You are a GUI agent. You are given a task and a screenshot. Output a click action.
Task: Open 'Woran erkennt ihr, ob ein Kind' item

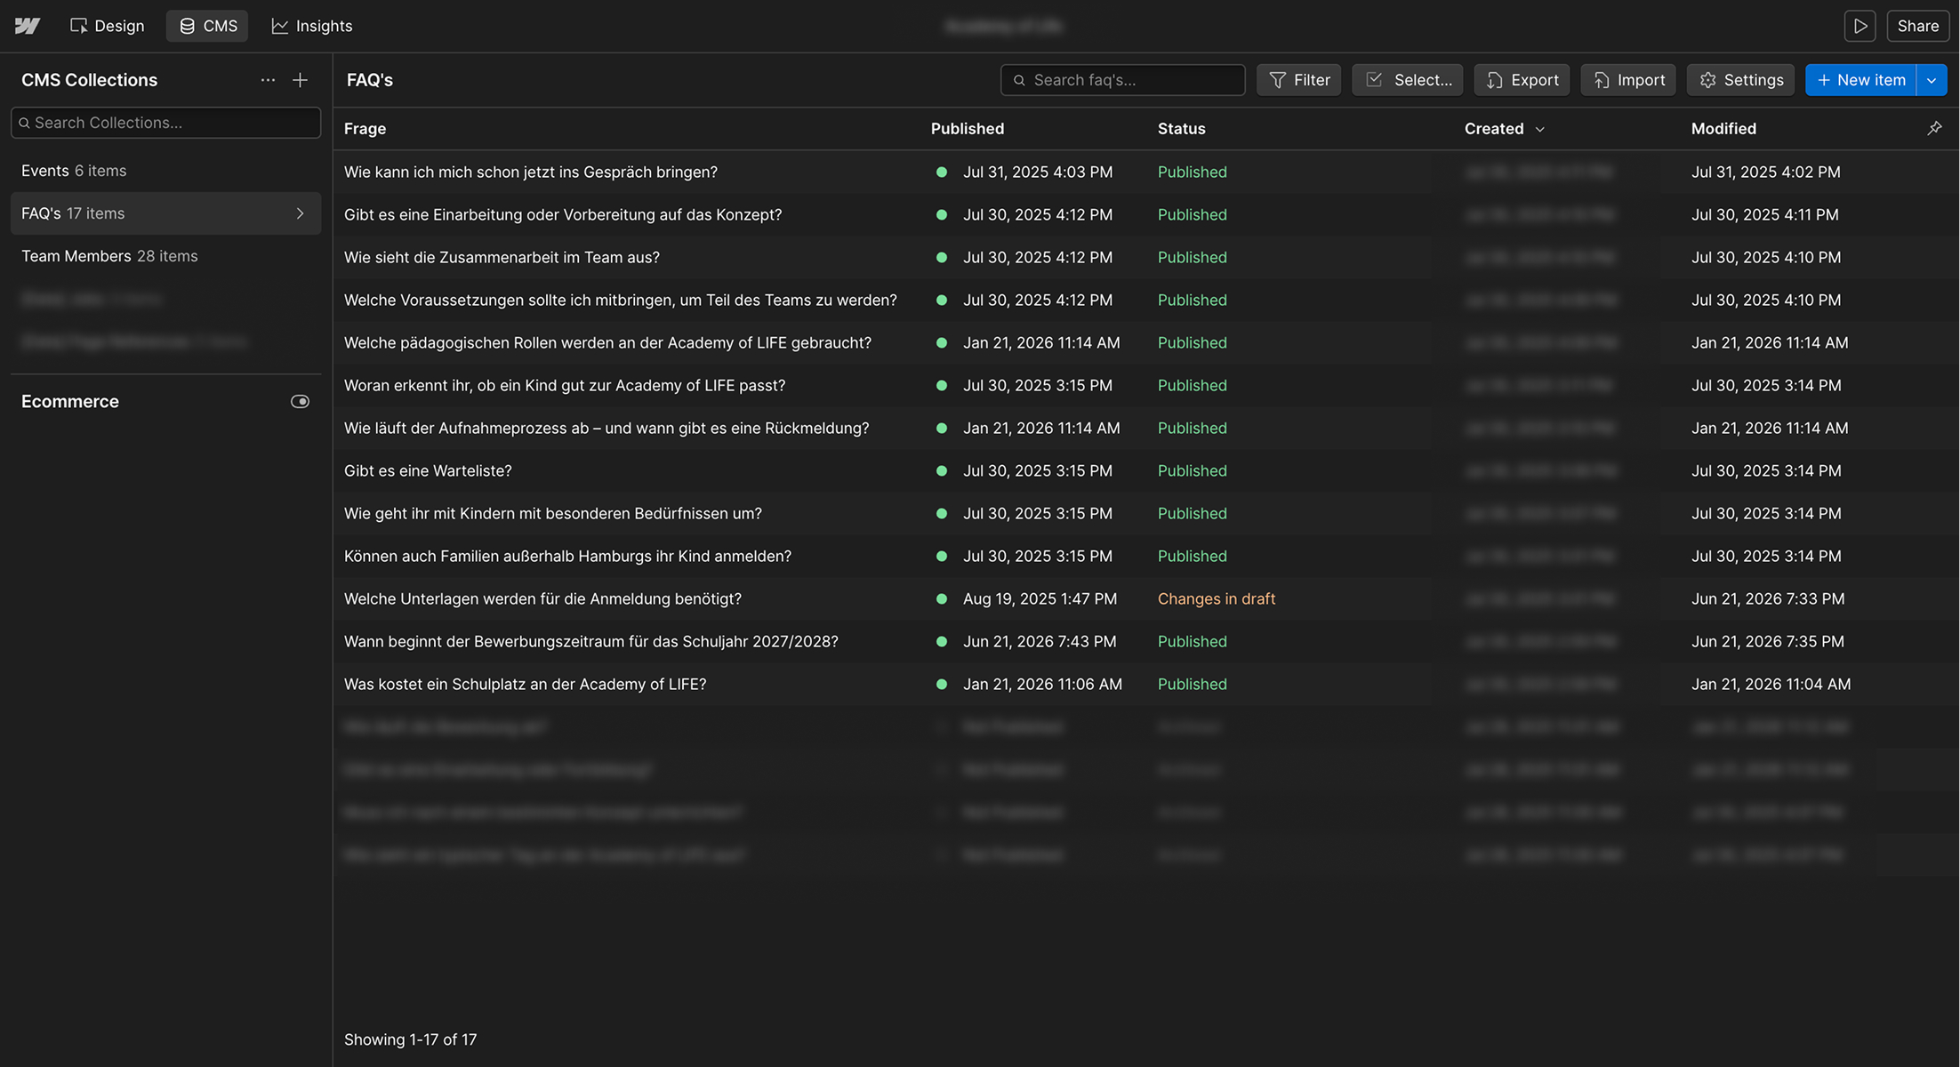565,385
